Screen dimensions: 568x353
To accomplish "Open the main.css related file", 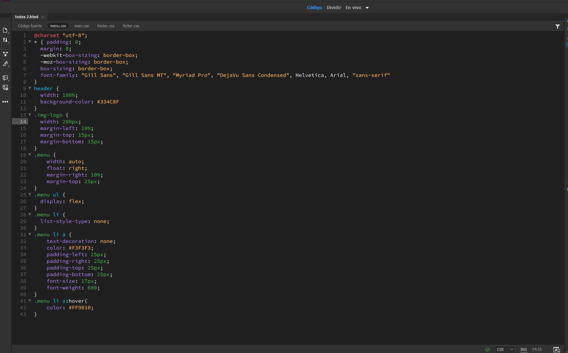I will tap(82, 26).
